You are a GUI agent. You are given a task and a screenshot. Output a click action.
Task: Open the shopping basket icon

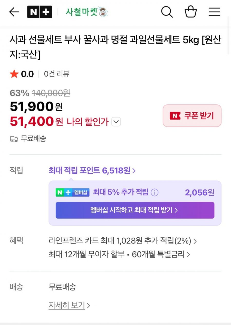191,12
